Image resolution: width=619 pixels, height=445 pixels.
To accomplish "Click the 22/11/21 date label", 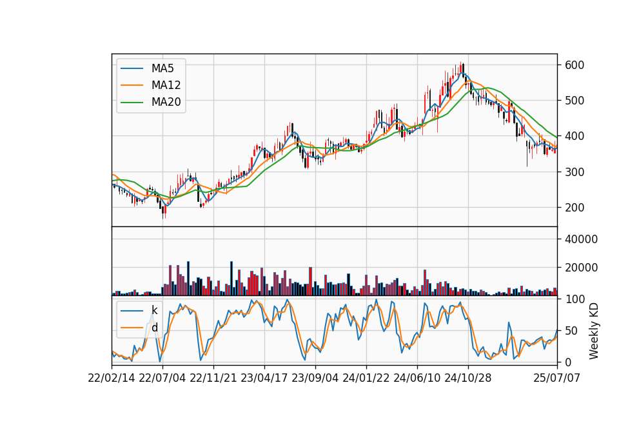I will click(x=213, y=378).
